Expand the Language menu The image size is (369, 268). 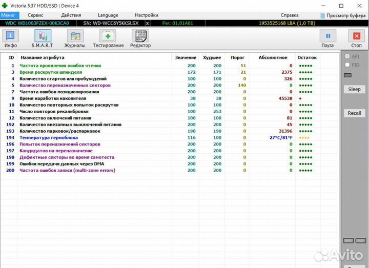point(108,15)
